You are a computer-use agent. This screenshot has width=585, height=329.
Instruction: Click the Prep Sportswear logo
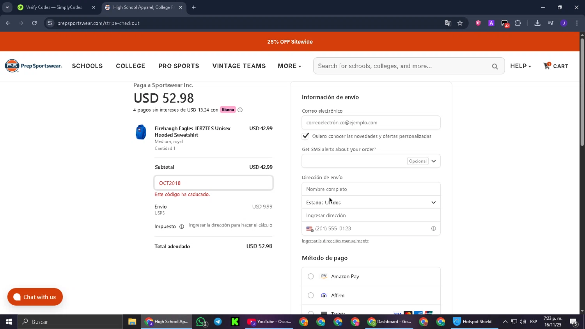coord(34,66)
